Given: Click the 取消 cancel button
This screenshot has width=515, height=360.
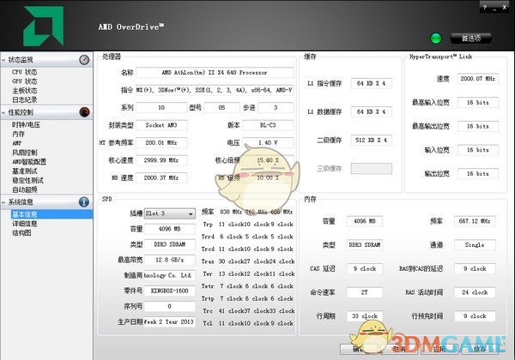Looking at the screenshot, I should pos(399,349).
